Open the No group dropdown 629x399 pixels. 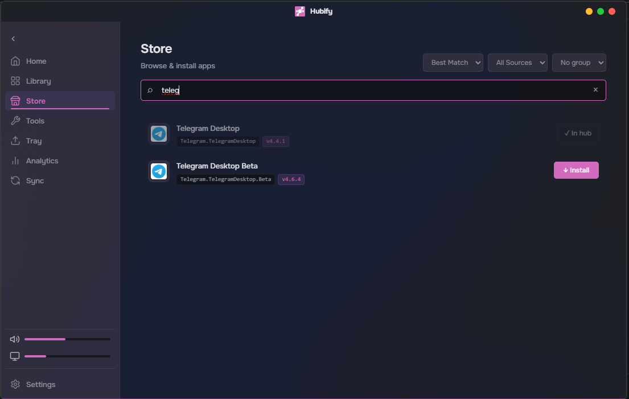pyautogui.click(x=579, y=63)
